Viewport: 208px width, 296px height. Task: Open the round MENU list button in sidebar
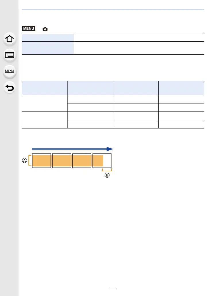[10, 71]
